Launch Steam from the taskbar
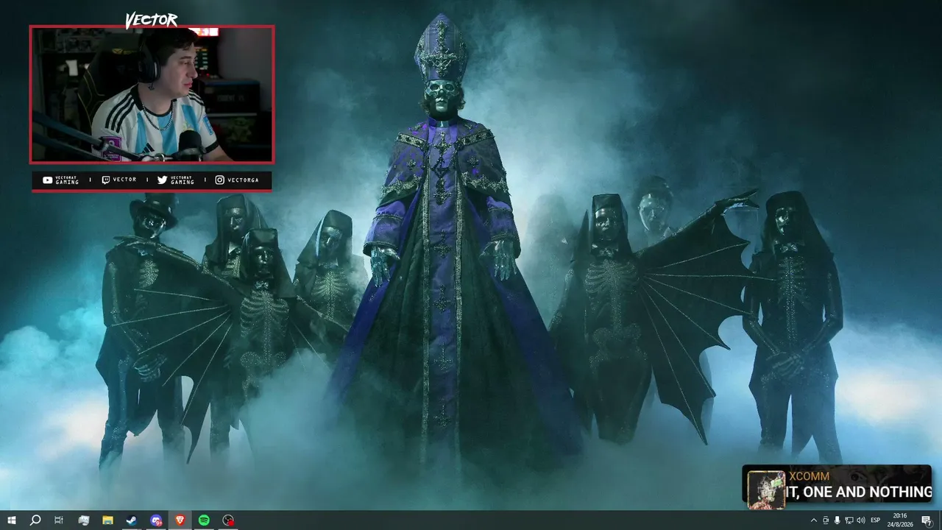The width and height of the screenshot is (942, 530). click(x=132, y=520)
